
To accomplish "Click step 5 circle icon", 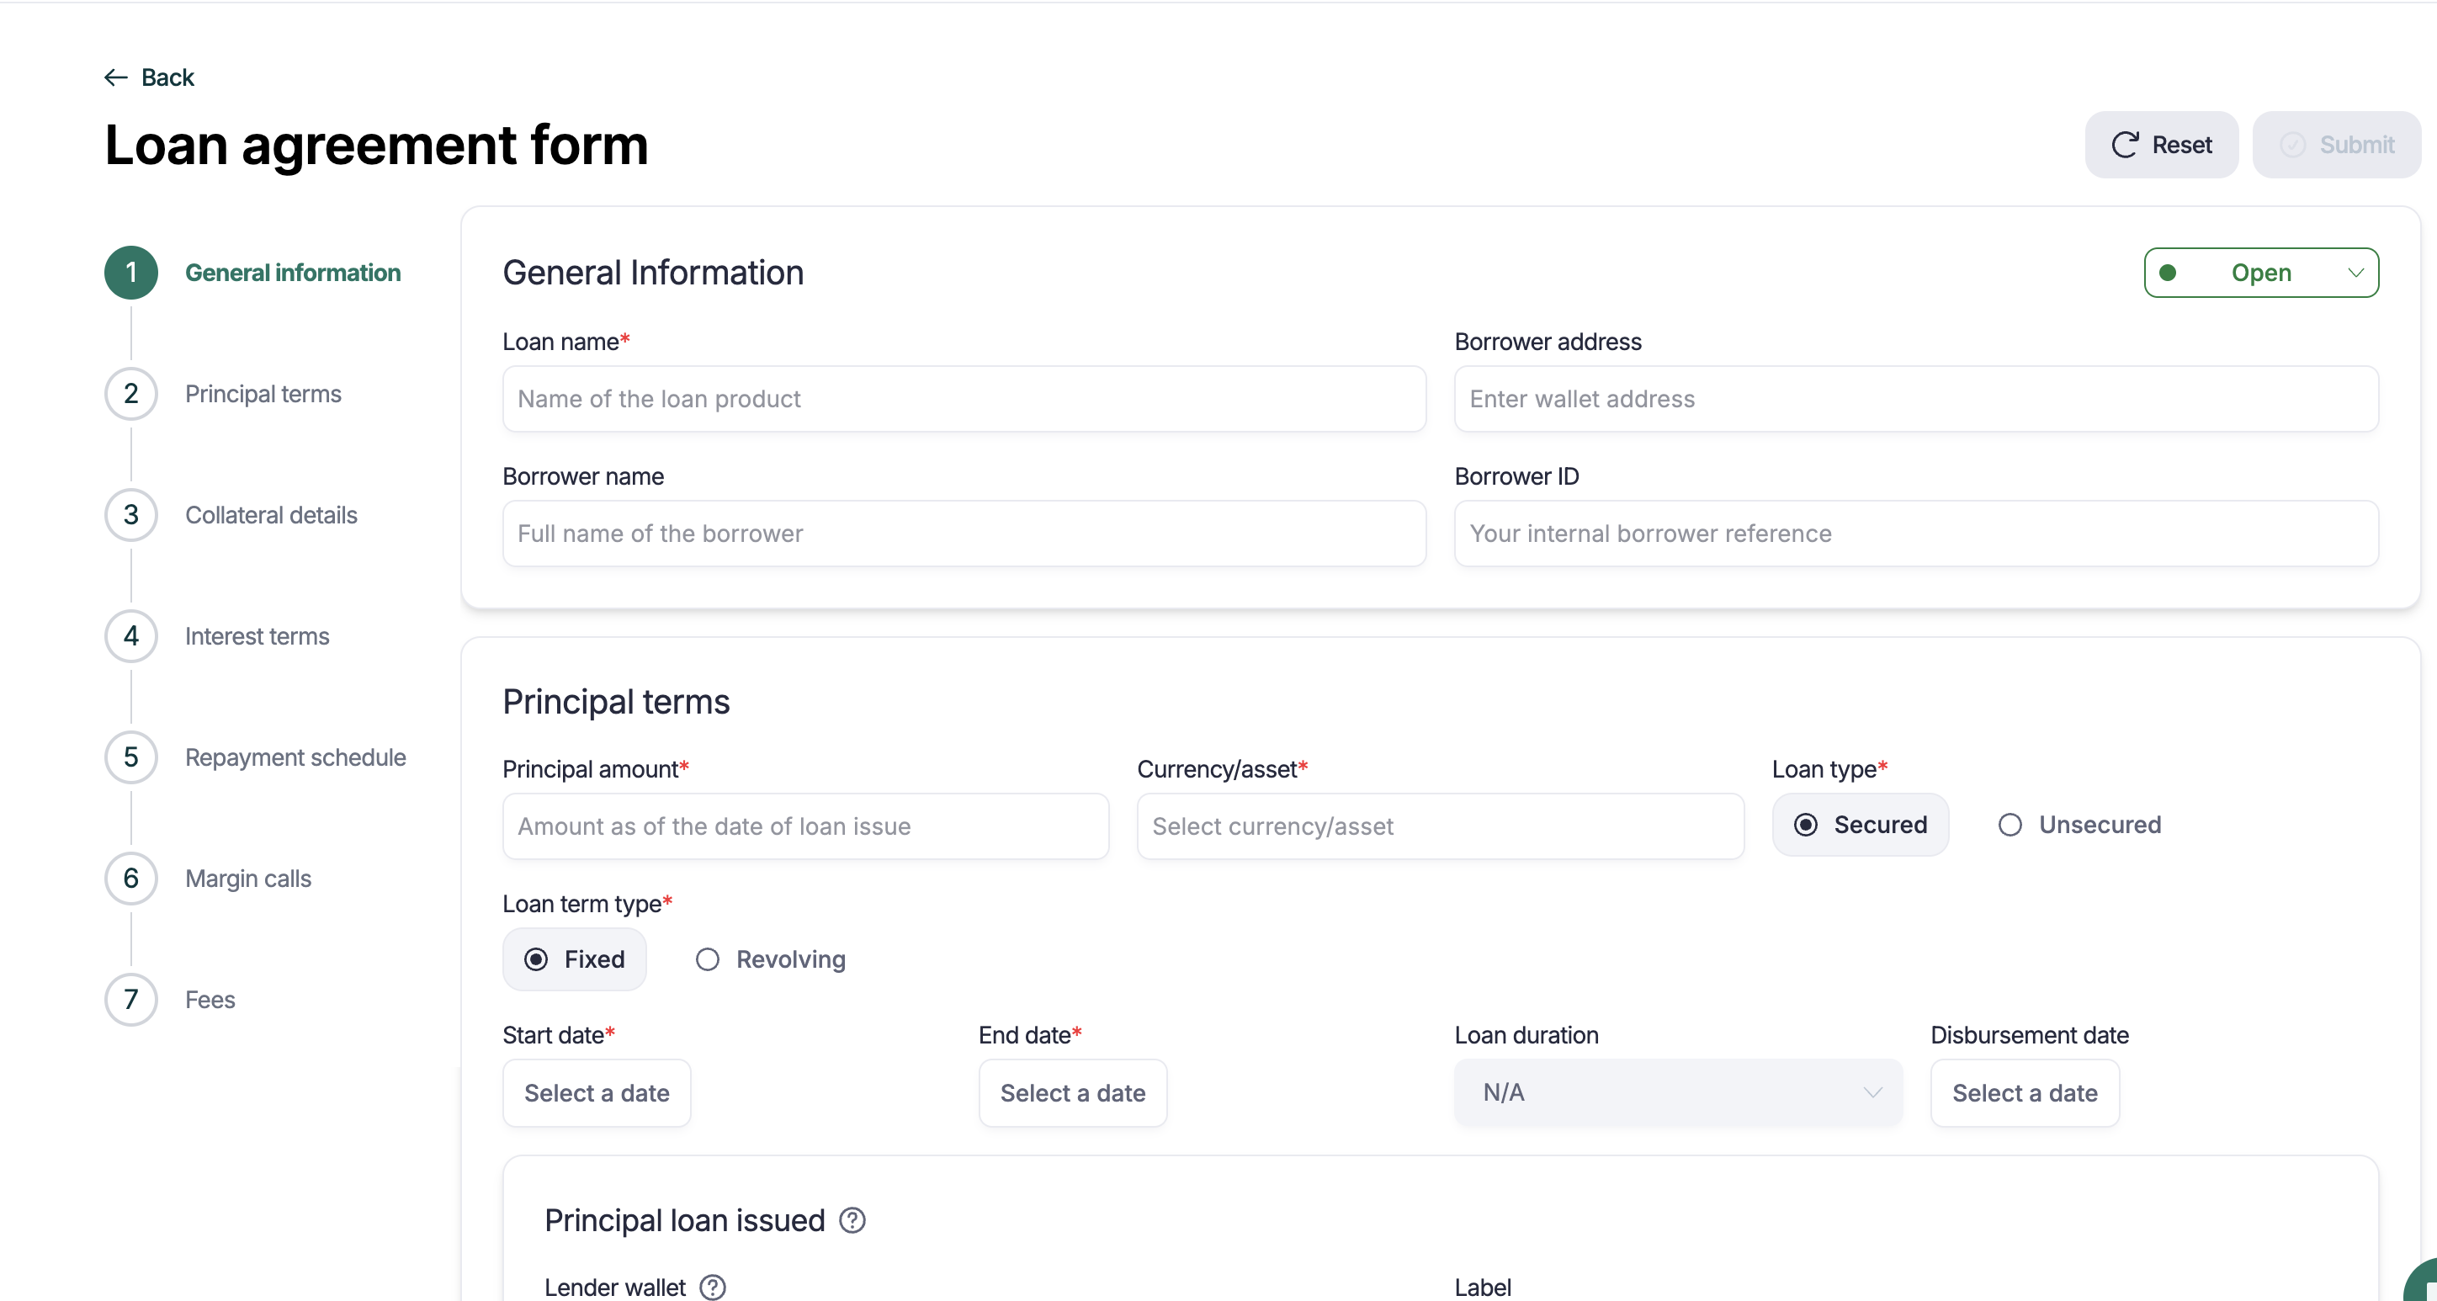I will click(x=130, y=757).
